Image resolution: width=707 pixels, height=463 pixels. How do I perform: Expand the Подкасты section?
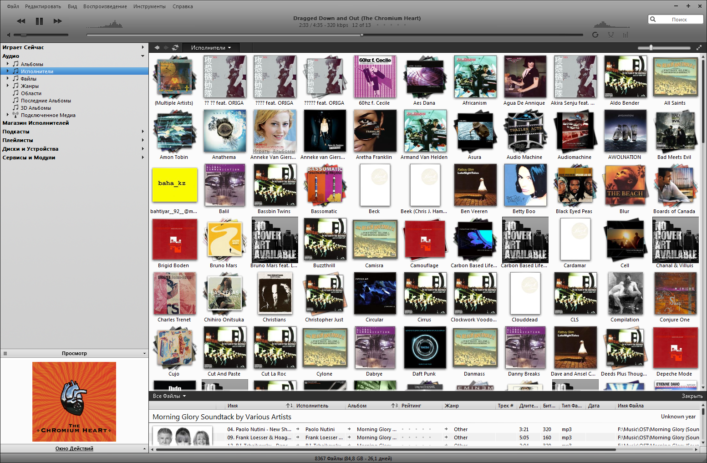(142, 132)
